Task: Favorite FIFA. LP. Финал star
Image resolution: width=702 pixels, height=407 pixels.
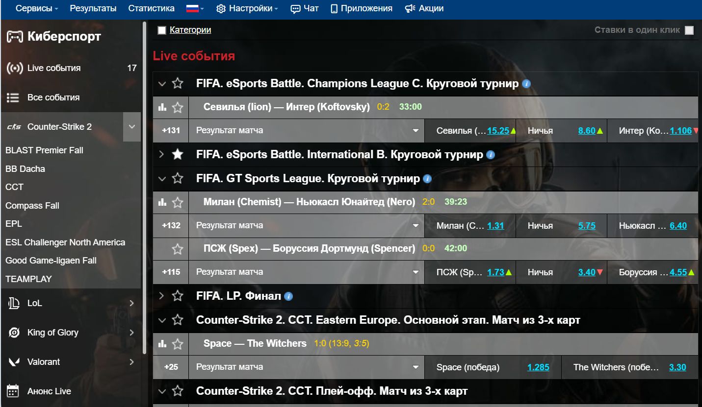Action: click(178, 296)
